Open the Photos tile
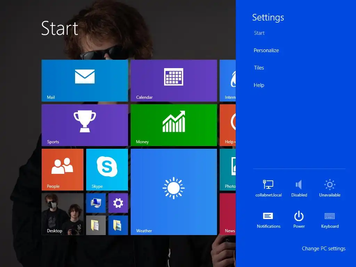Image resolution: width=356 pixels, height=267 pixels. 228,170
